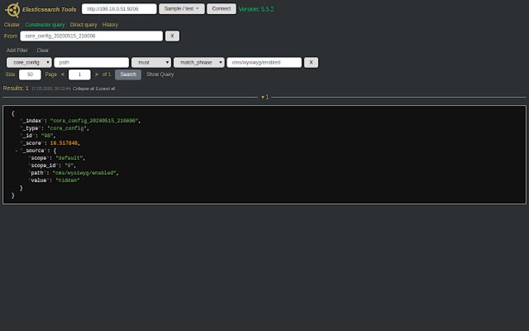Click the Show Query link

coord(159,74)
